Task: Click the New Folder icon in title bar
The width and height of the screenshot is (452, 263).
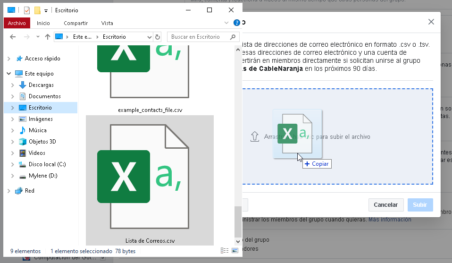Action: (37, 10)
